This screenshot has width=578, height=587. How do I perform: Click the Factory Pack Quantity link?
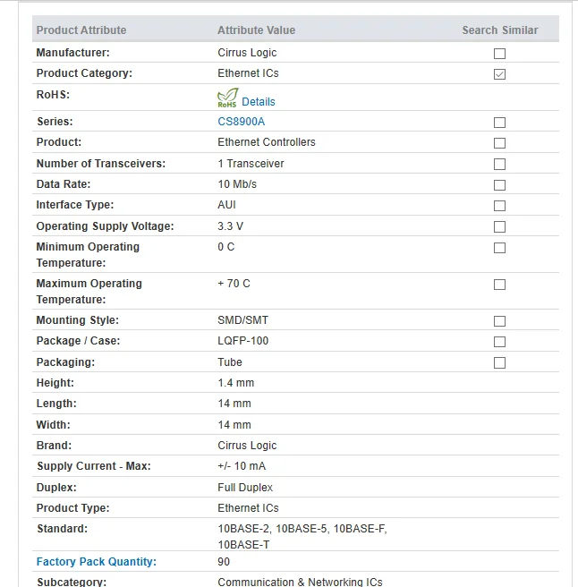[x=97, y=562]
